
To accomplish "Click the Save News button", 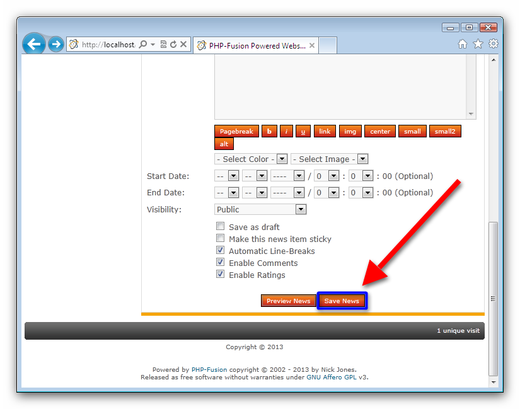I will [x=342, y=301].
